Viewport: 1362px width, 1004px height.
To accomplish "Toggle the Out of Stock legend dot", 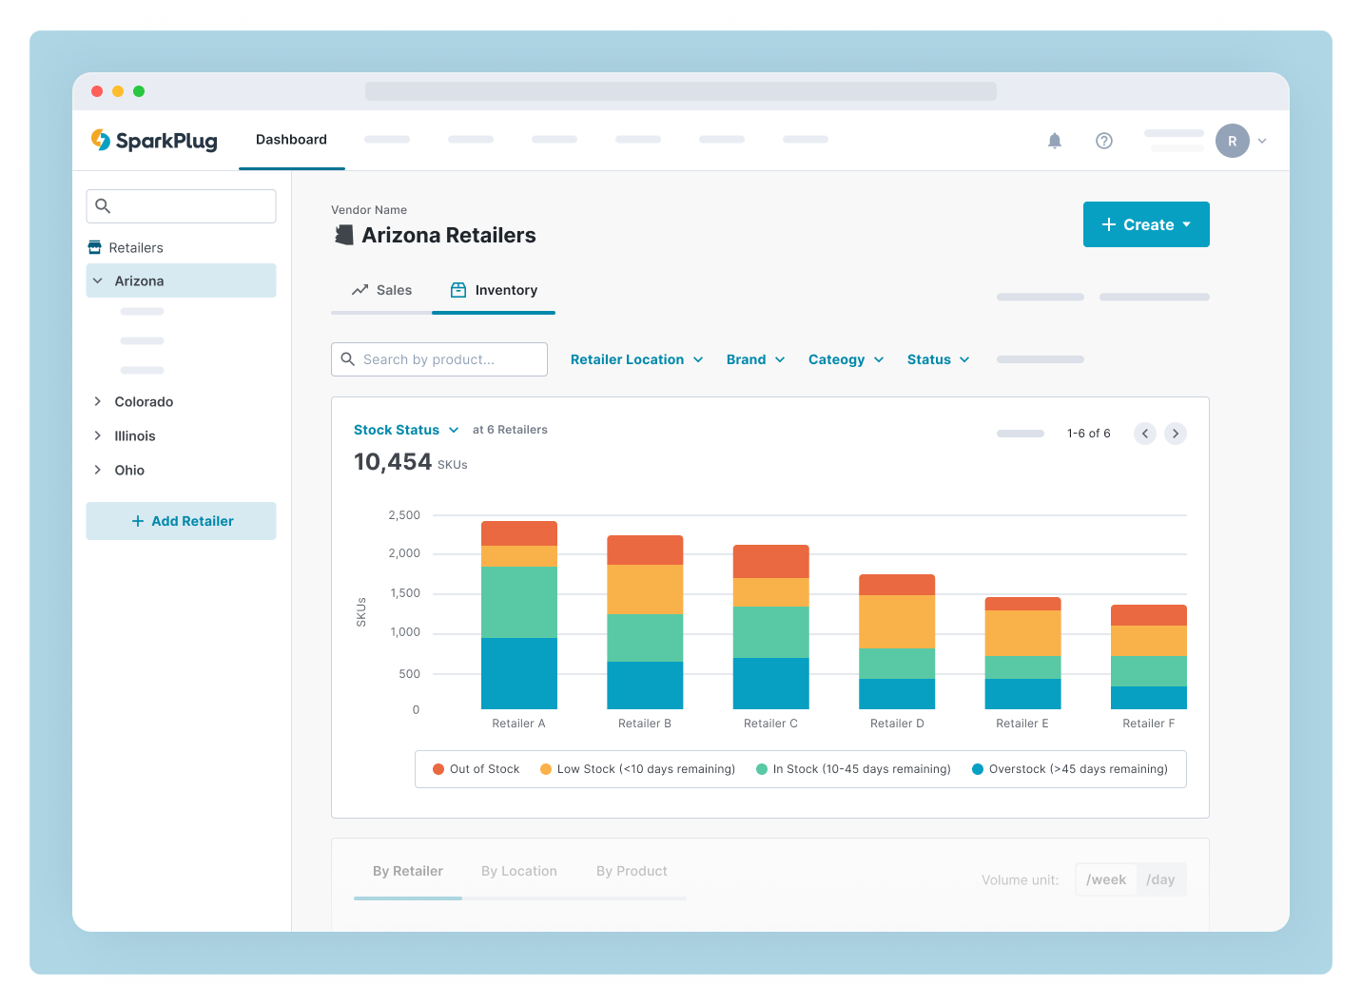I will pos(438,769).
